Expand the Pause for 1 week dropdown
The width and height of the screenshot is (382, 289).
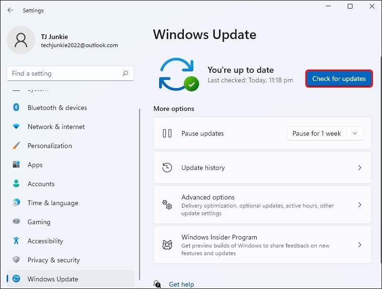[x=354, y=133]
